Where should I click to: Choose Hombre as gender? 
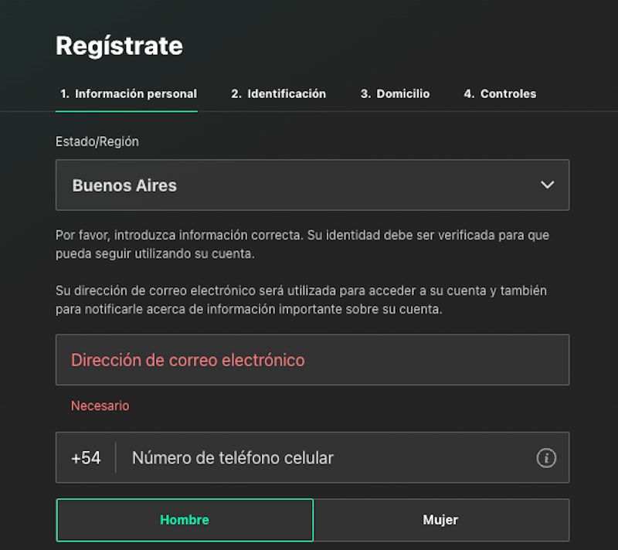click(x=185, y=520)
